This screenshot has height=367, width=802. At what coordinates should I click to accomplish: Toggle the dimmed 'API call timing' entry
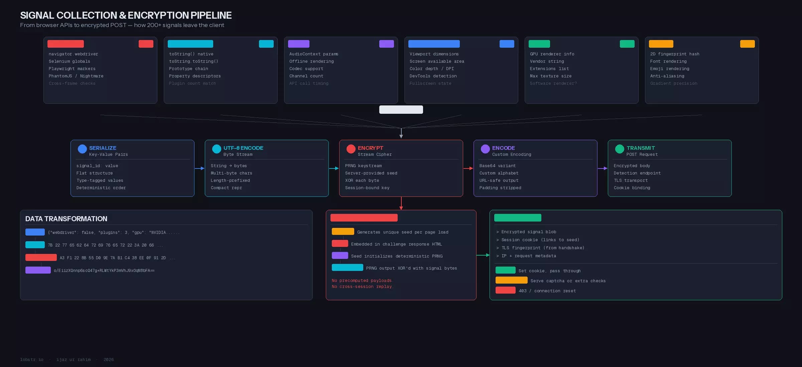coord(308,83)
